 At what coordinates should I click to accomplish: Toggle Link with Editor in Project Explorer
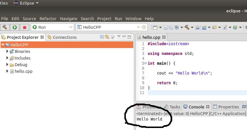107,37
